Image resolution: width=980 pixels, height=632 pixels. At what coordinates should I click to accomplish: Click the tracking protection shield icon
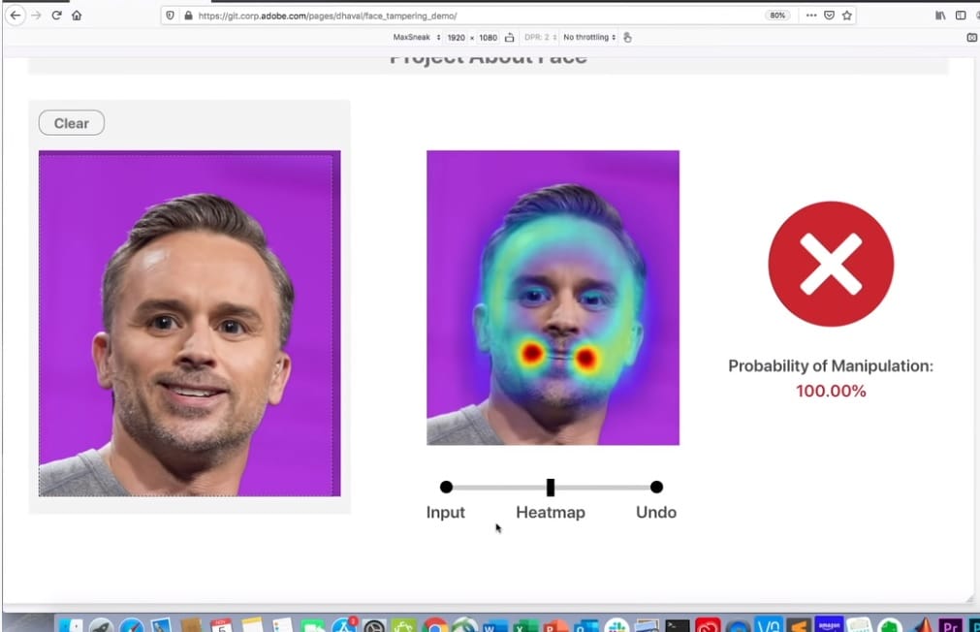click(x=170, y=16)
